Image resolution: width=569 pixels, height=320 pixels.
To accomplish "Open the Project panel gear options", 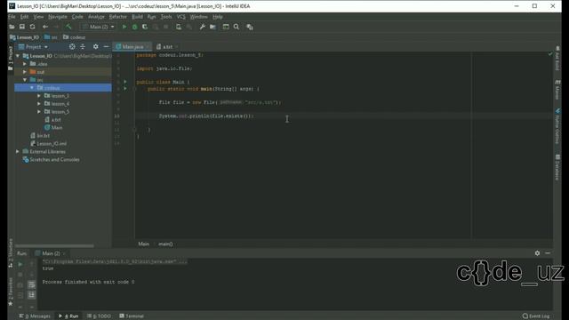I will point(96,47).
